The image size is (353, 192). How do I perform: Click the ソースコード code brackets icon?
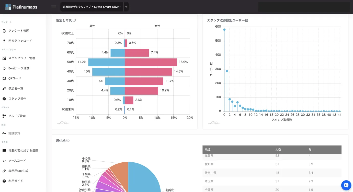click(x=4, y=161)
